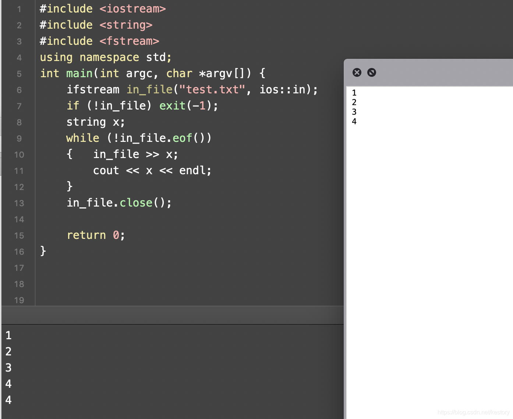
Task: Click the 'ios::in' argument in ifstream line
Action: pos(283,90)
